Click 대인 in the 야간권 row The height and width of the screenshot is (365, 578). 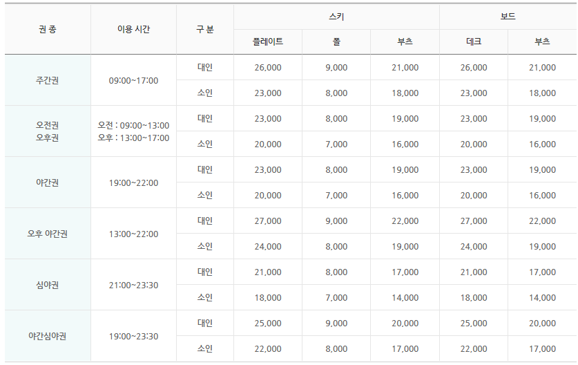(205, 169)
